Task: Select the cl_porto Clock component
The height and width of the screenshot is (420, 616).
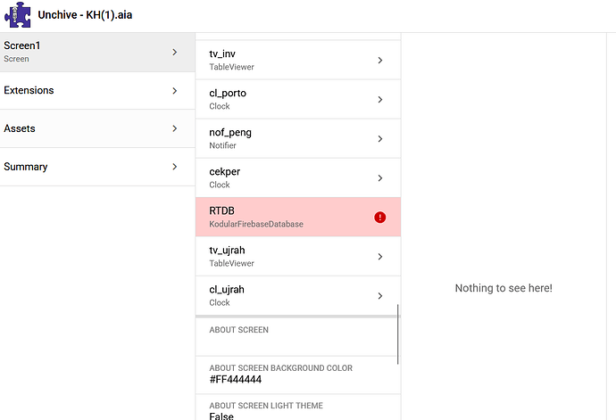Action: (298, 99)
